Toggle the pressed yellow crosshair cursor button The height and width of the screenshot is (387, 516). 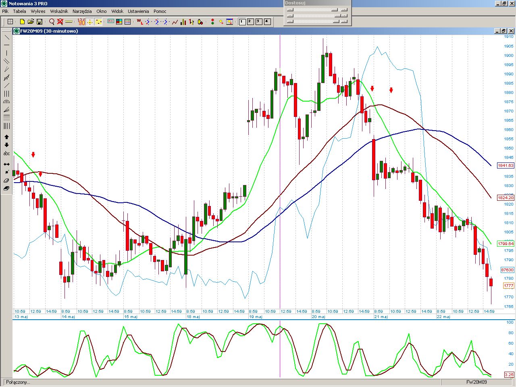90,22
